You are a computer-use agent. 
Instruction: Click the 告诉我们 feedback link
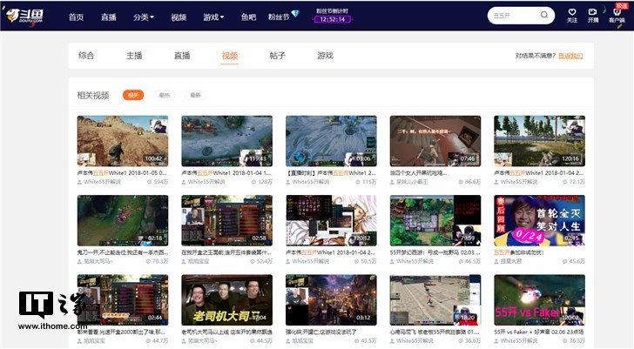click(570, 56)
